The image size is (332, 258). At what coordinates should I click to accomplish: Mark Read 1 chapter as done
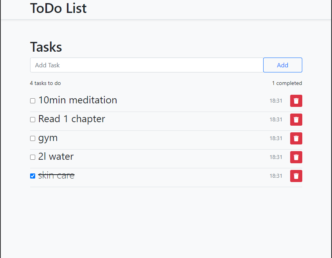pyautogui.click(x=33, y=120)
